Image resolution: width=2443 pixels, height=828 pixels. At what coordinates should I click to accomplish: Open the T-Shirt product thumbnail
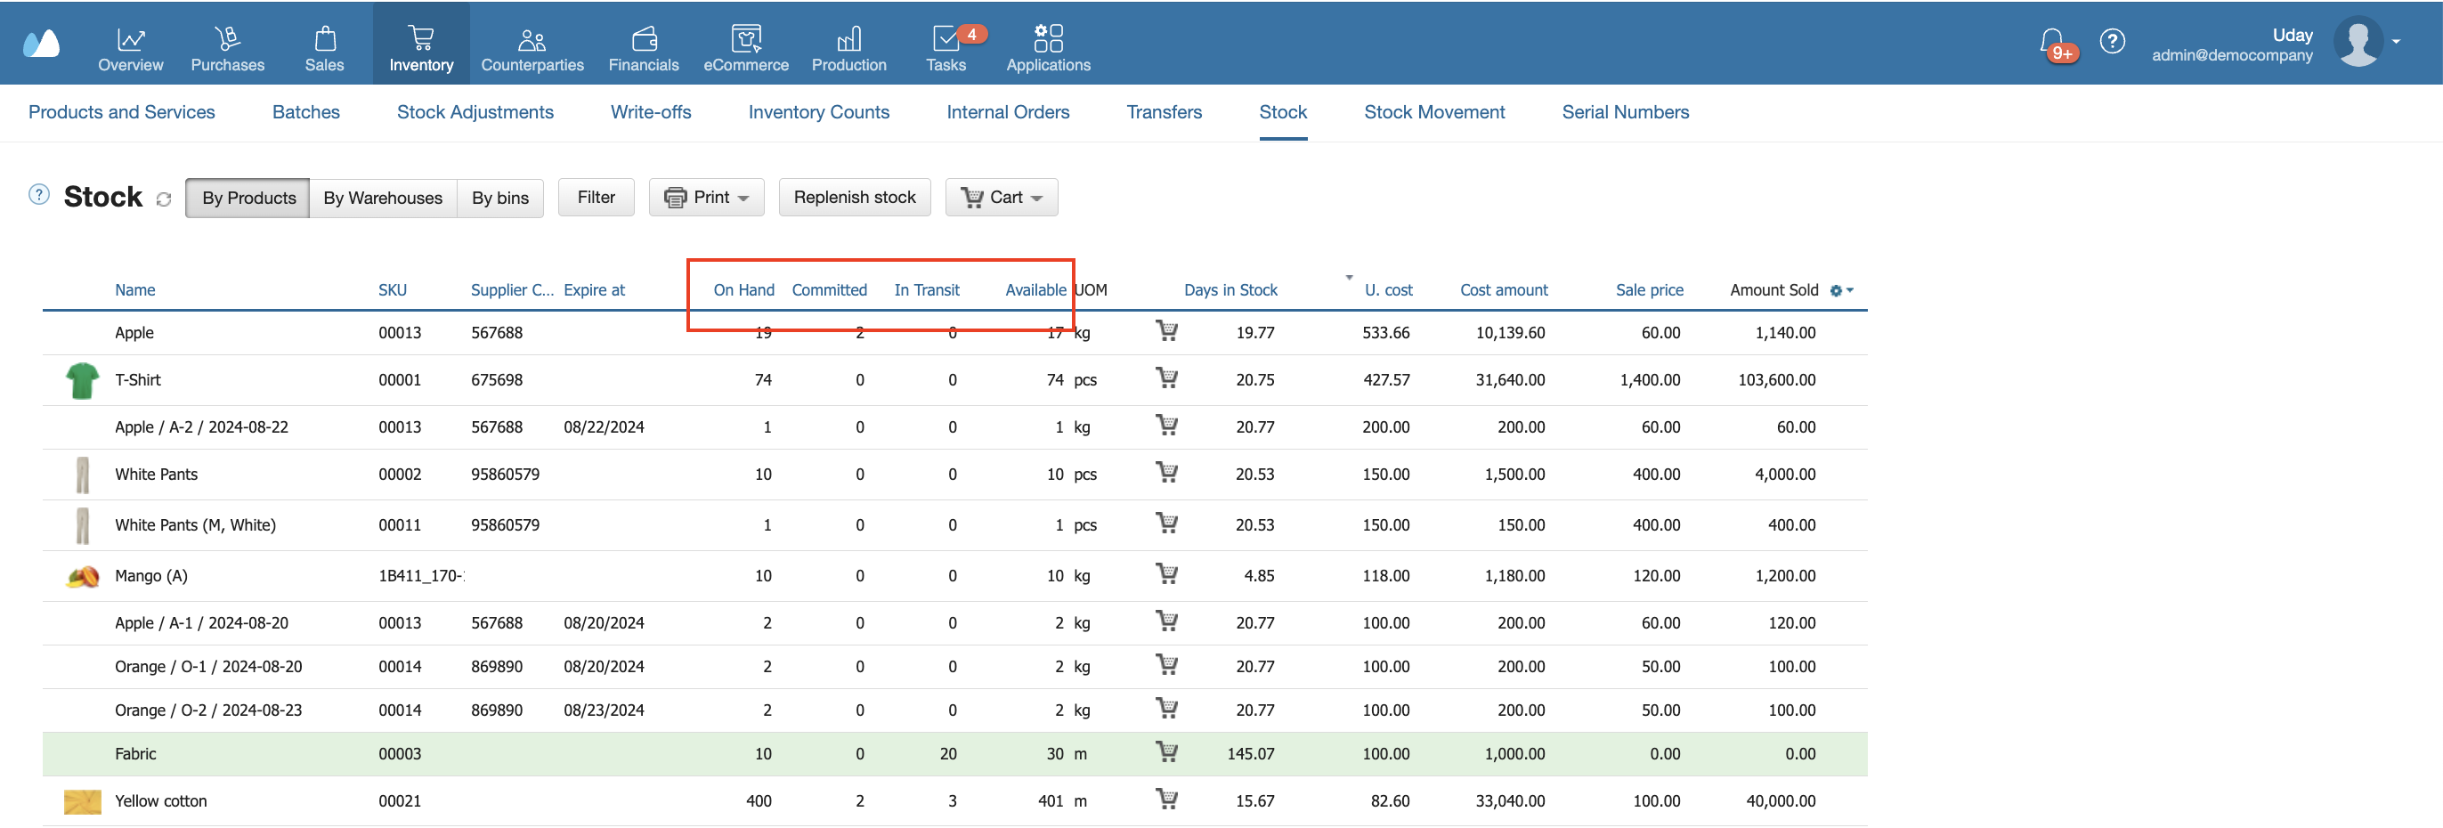(x=83, y=380)
